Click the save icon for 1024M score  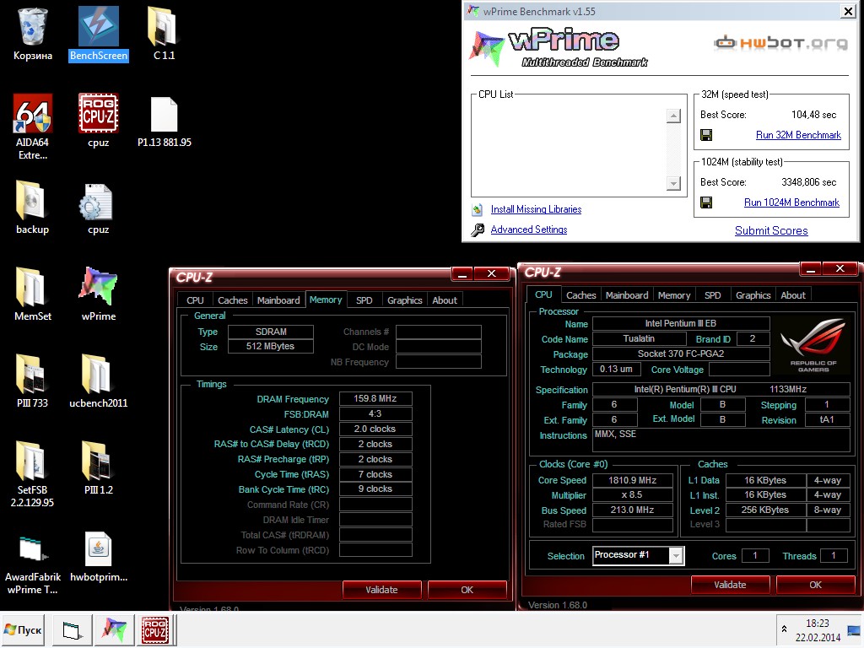click(706, 202)
